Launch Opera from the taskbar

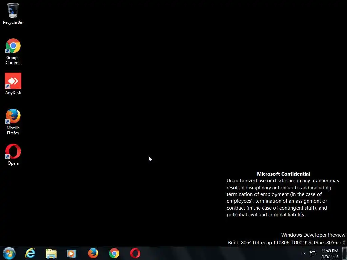pyautogui.click(x=135, y=253)
